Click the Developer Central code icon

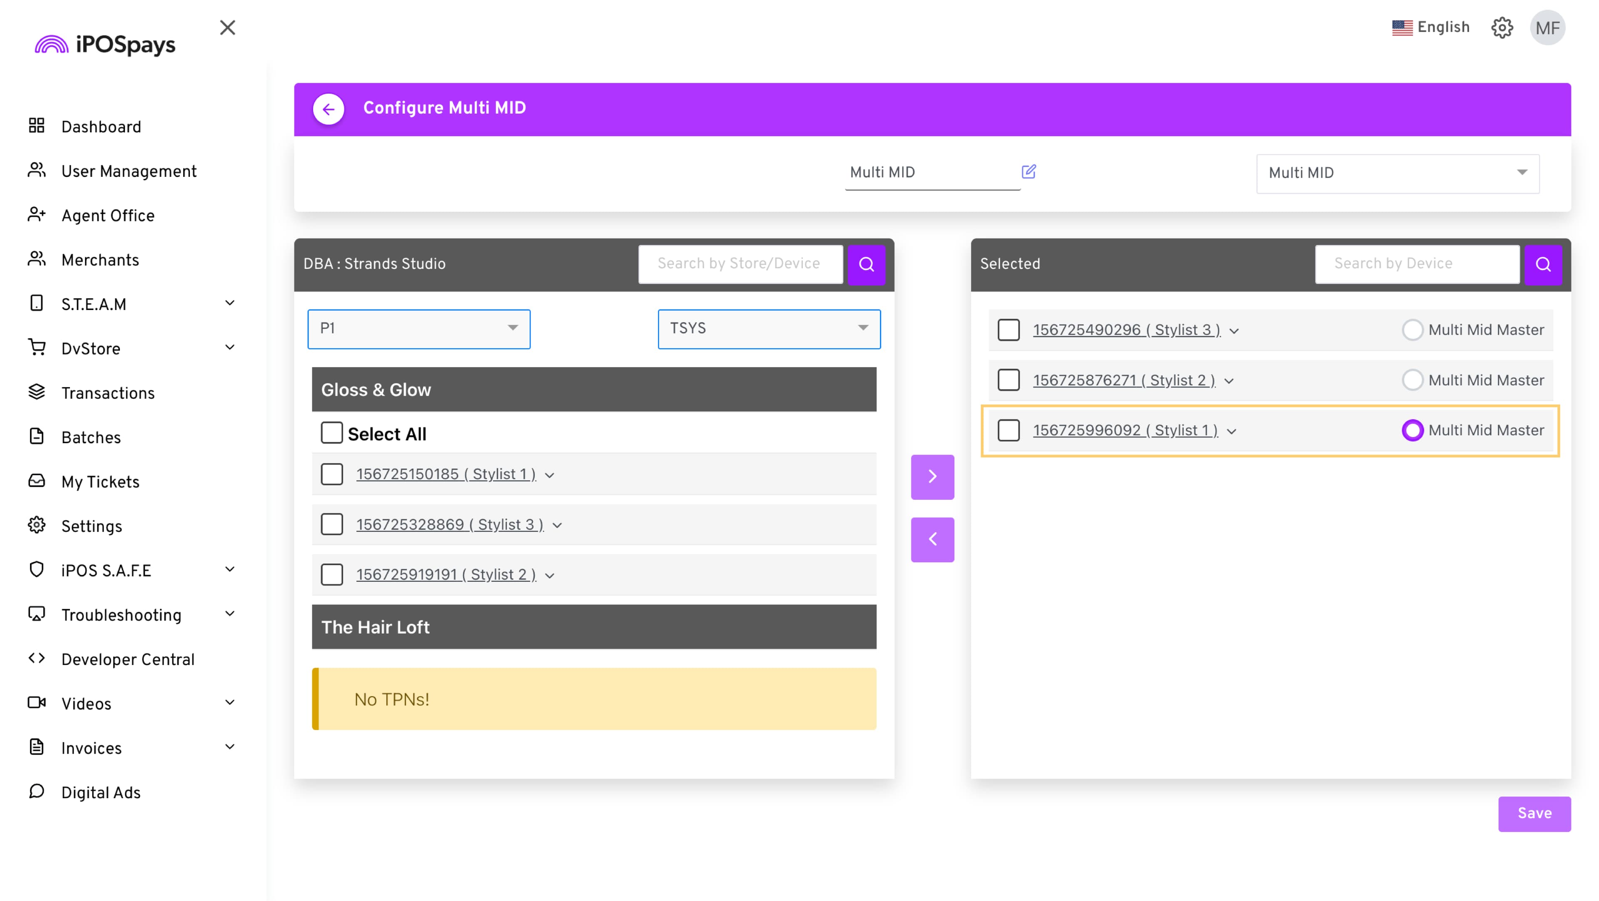coord(37,658)
